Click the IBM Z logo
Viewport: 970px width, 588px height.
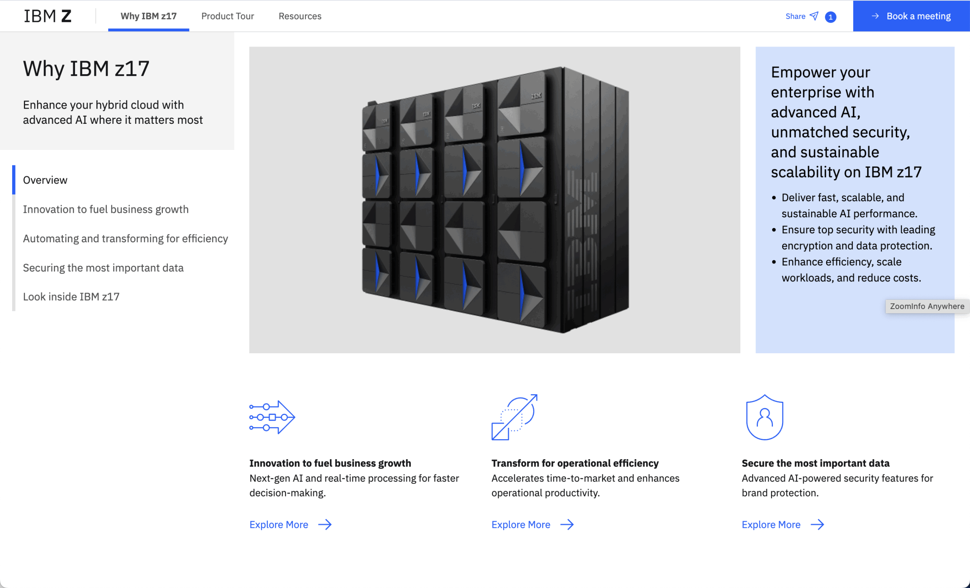[x=48, y=16]
